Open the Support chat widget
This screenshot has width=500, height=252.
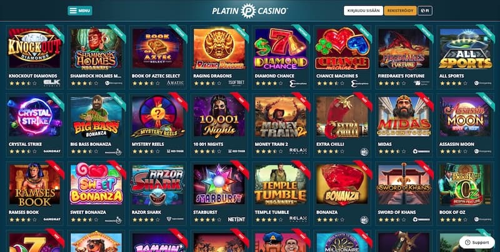(x=477, y=243)
